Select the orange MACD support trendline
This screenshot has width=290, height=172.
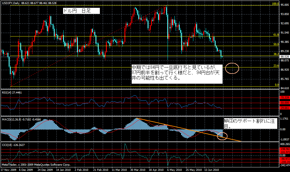coord(189,129)
